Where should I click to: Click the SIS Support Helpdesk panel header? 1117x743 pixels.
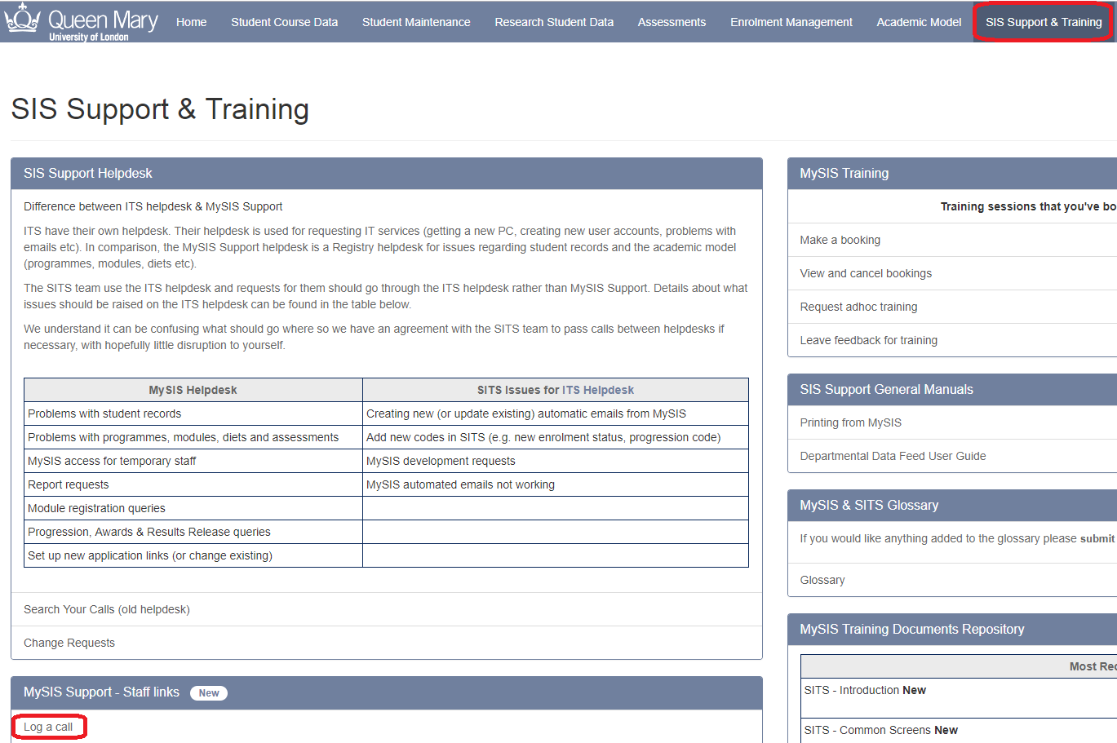pos(387,174)
